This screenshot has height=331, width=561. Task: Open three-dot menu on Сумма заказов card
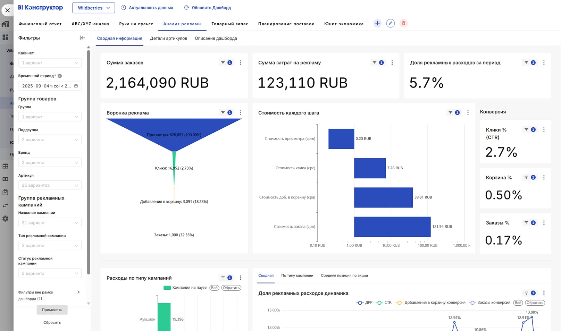(x=240, y=63)
